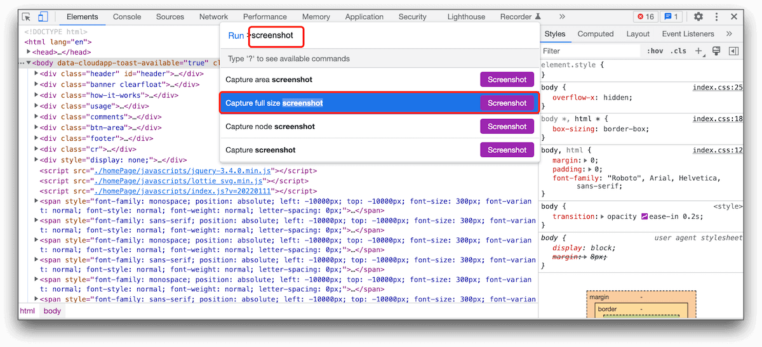Open the Application tab
Viewport: 762px width, 347px height.
click(x=364, y=17)
